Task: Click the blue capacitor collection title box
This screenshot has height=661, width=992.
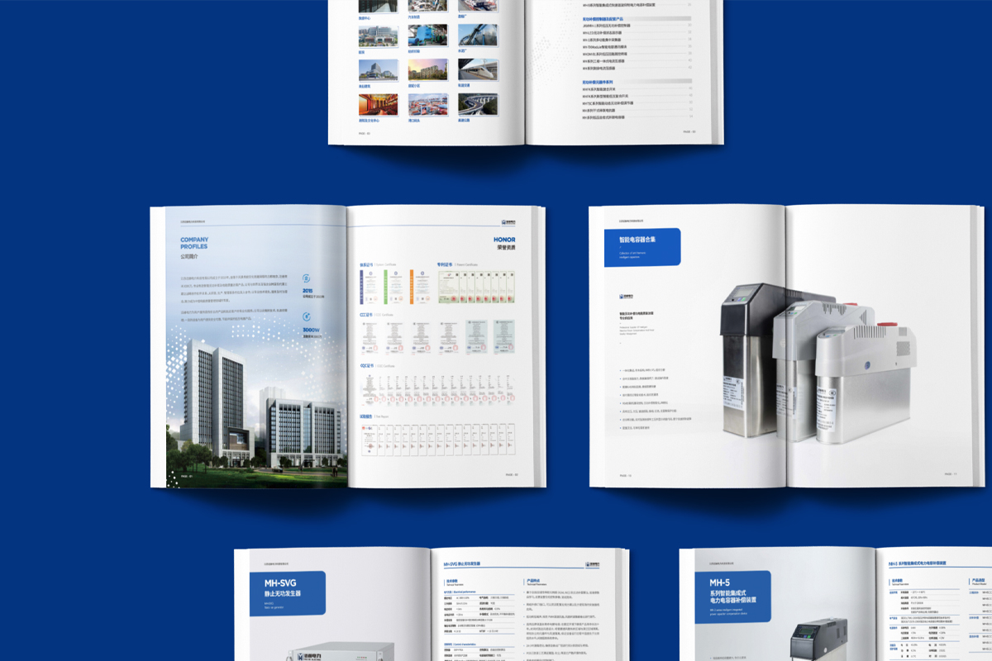Action: click(642, 247)
